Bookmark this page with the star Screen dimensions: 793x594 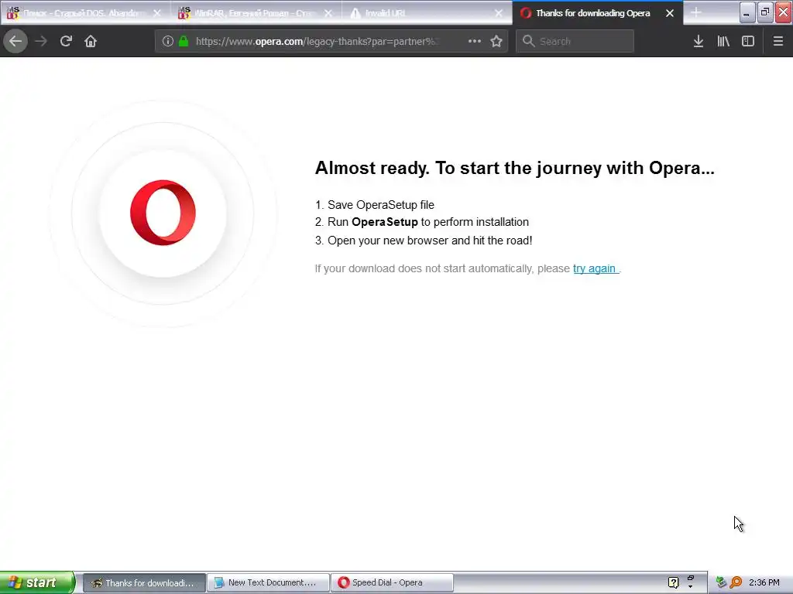(x=496, y=41)
